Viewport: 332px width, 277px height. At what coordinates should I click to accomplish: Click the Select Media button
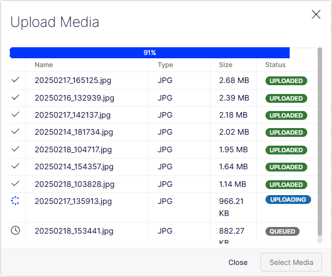pyautogui.click(x=291, y=262)
